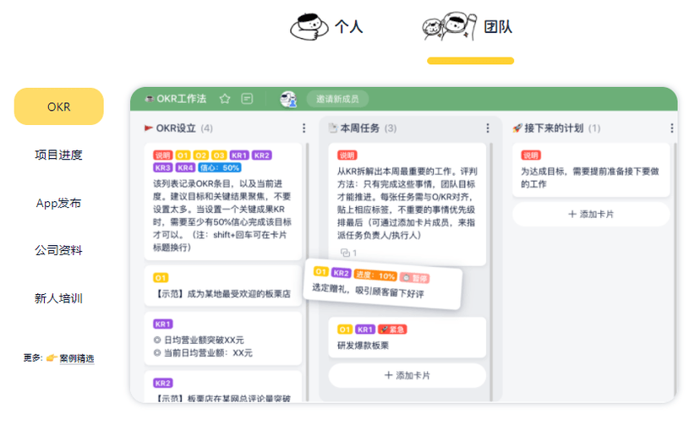
Task: Click the 进度: 10% label
Action: [375, 275]
